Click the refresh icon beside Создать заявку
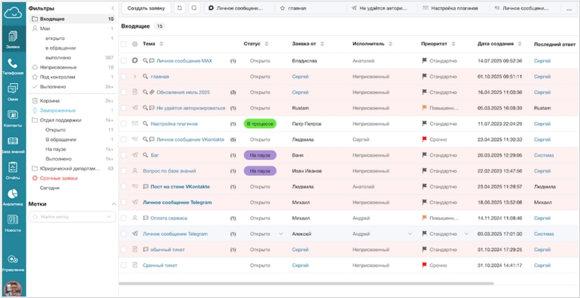Viewport: 580px width, 298px height. click(x=180, y=8)
